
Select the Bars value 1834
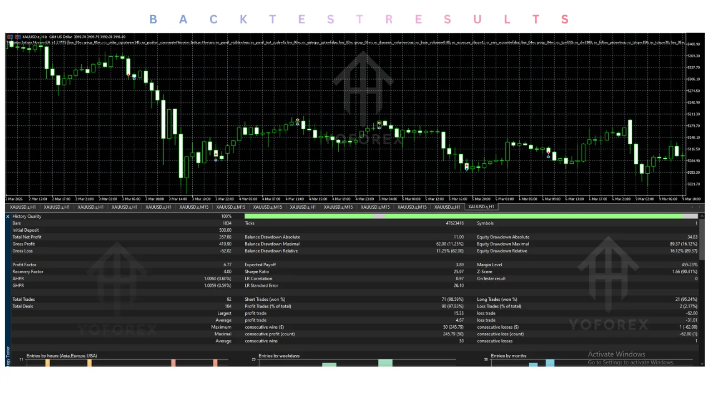click(227, 223)
